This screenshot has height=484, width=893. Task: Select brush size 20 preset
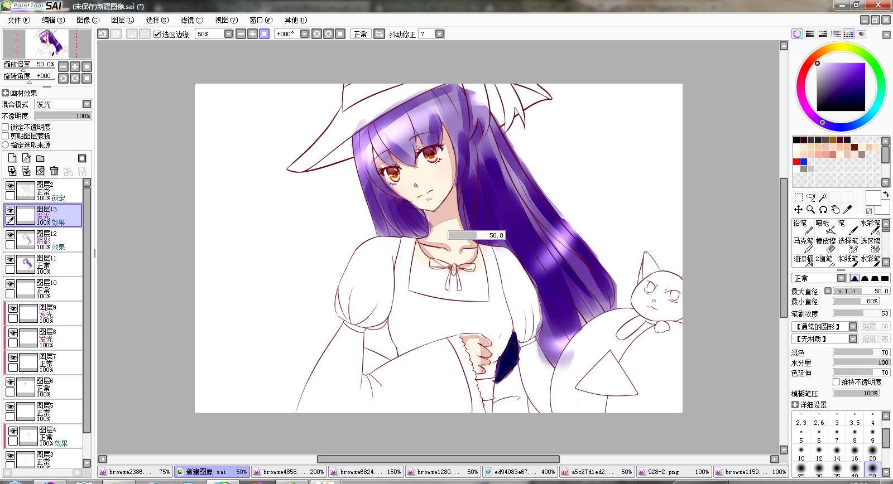[872, 453]
